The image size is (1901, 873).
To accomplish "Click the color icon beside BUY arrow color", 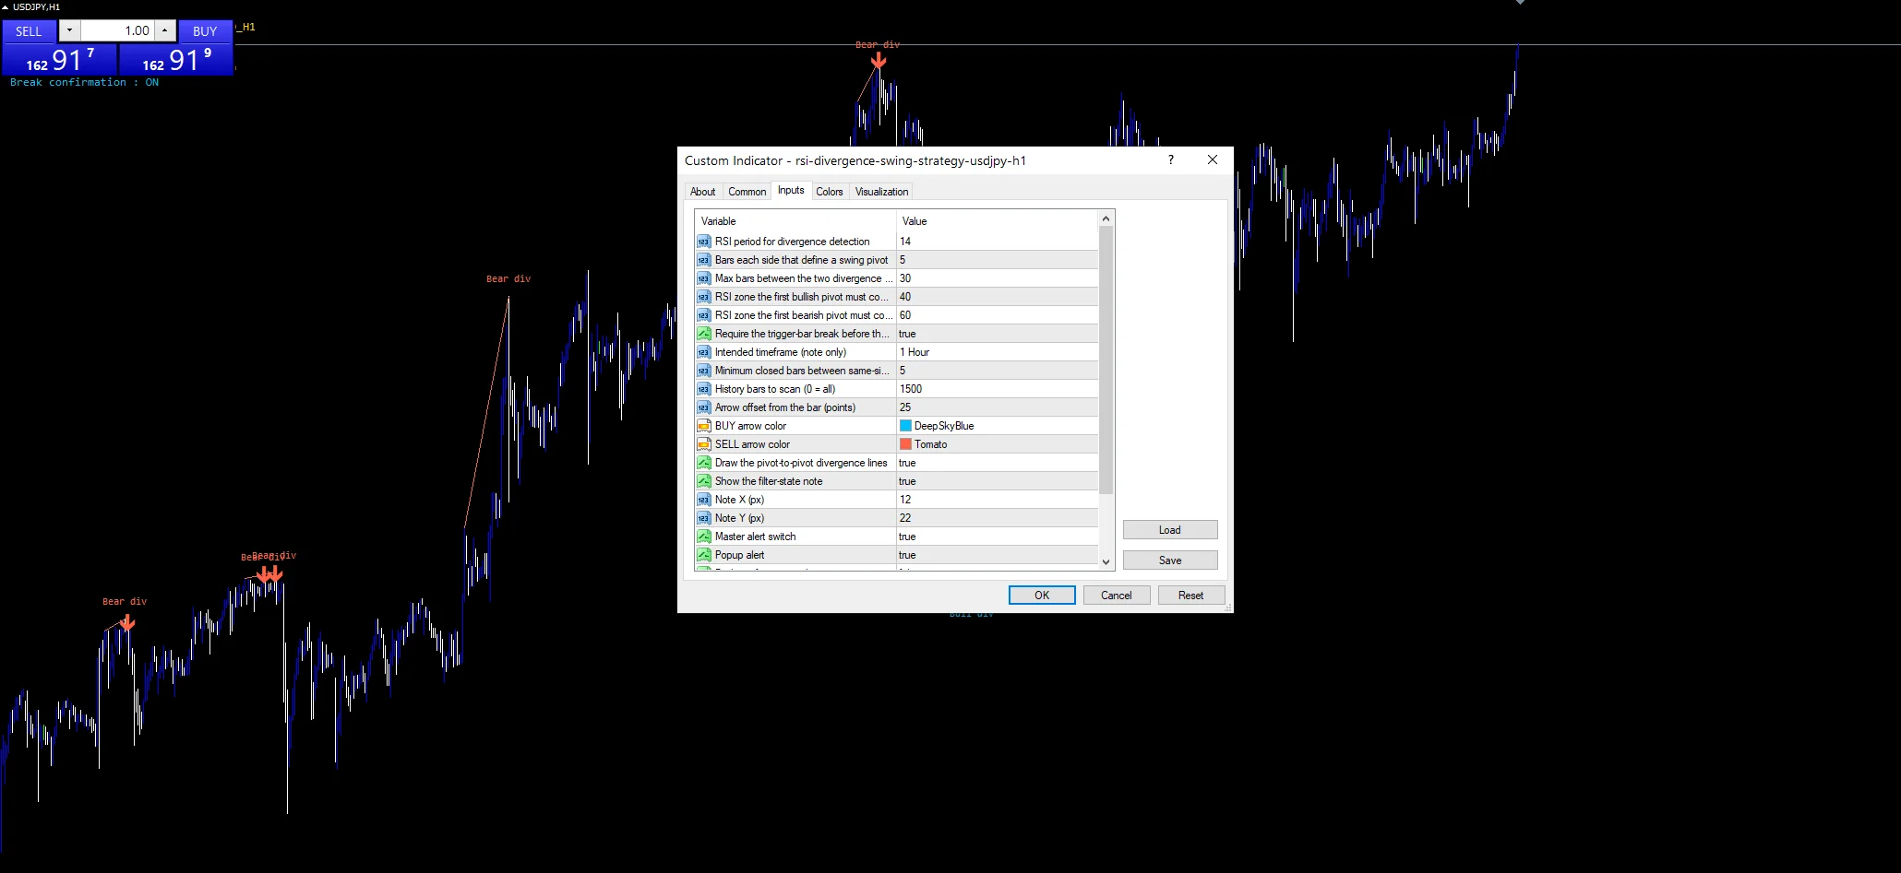I will point(703,426).
